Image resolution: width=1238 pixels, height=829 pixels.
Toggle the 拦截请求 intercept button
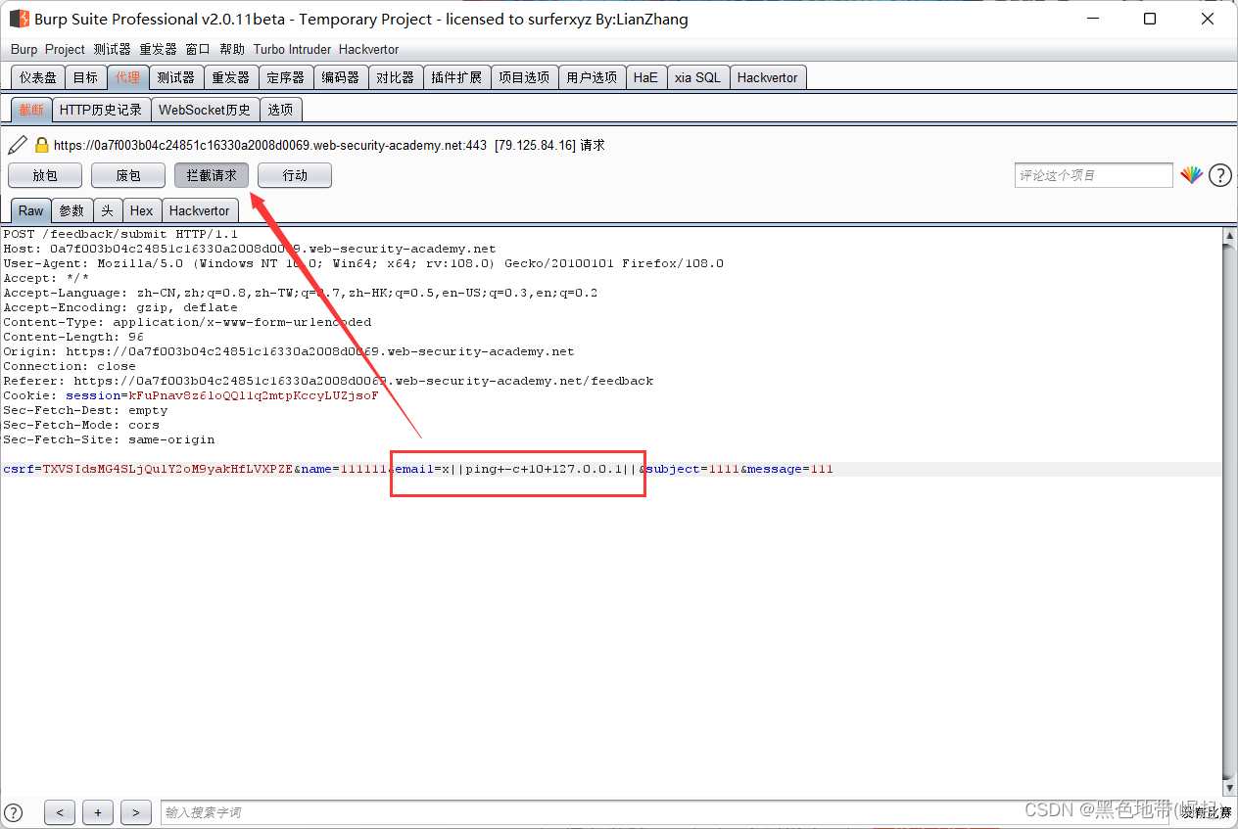212,175
